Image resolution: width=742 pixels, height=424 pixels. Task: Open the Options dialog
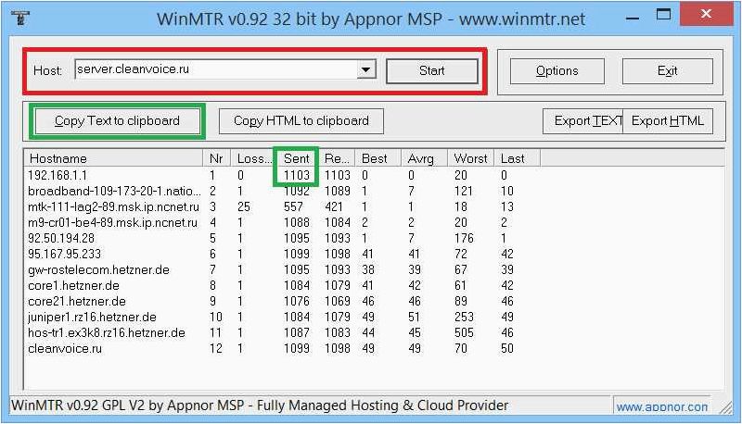[x=557, y=71]
